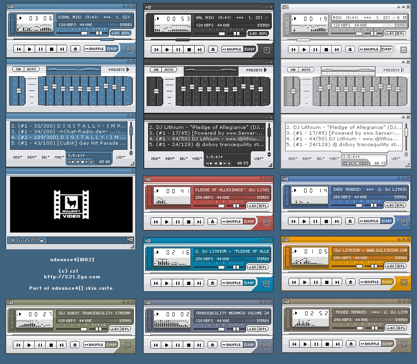The width and height of the screenshot is (417, 364).
Task: Select CuBiK Gay Hit Parade playlist entry
Action: [x=69, y=143]
